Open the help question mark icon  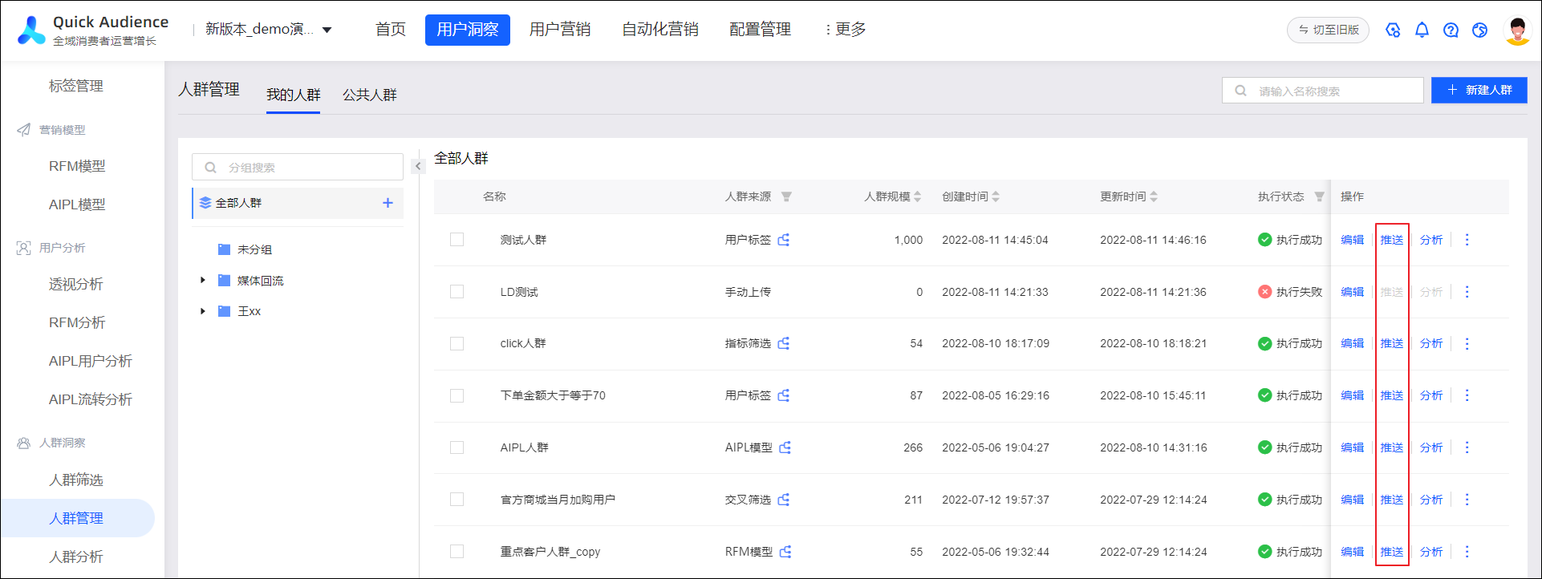pos(1451,30)
